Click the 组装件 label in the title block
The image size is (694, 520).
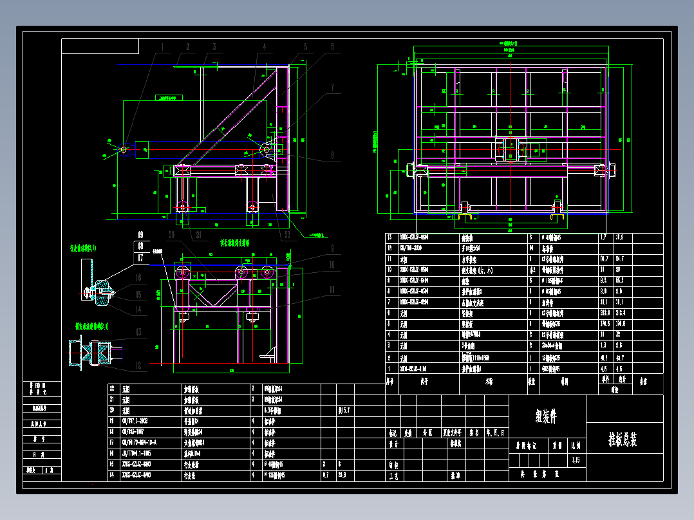546,416
